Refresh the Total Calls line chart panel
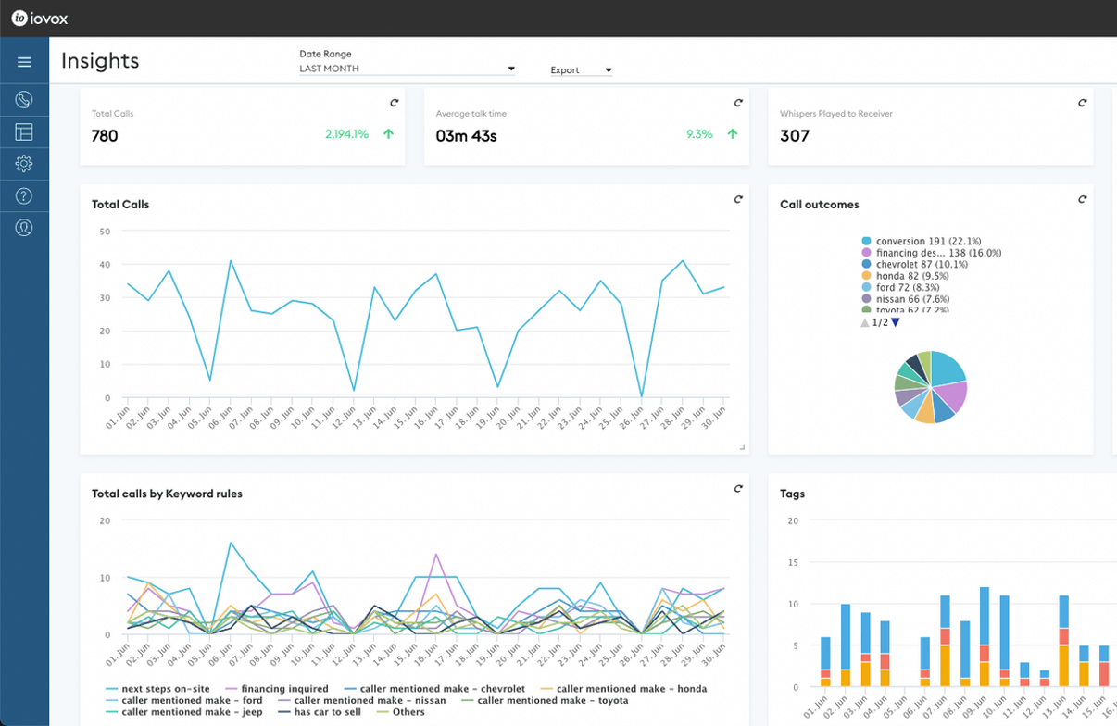 (738, 199)
